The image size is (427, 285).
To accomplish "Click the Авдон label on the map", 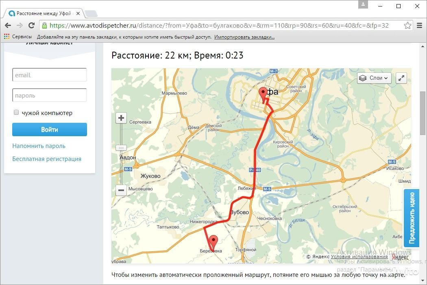I will point(128,157).
